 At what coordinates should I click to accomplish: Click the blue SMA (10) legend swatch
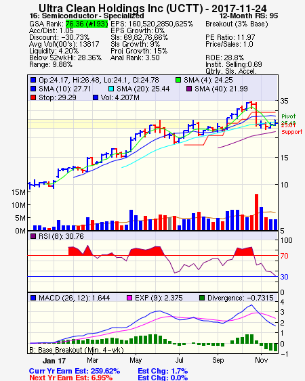pyautogui.click(x=33, y=89)
